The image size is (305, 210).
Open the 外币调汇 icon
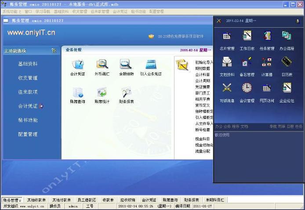point(102,64)
